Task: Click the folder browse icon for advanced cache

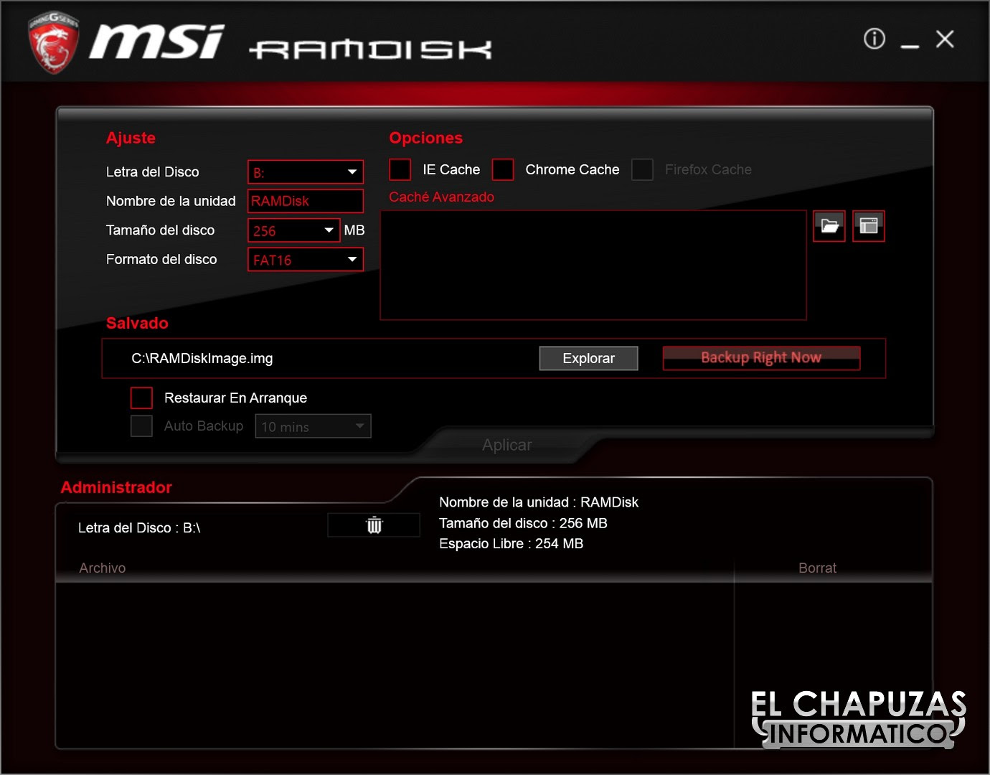Action: click(829, 226)
